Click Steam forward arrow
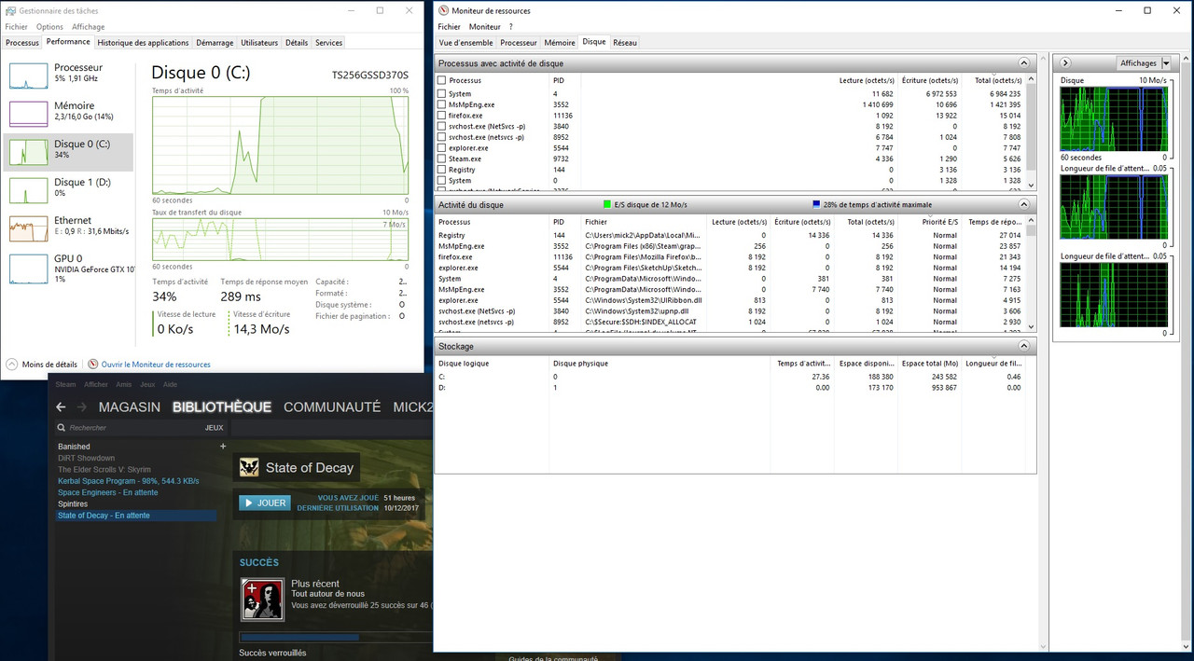 [81, 407]
